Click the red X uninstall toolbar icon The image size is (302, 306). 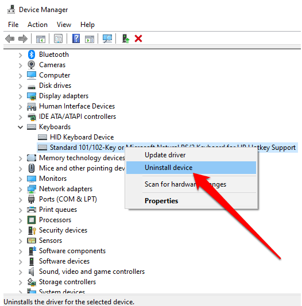pos(138,38)
